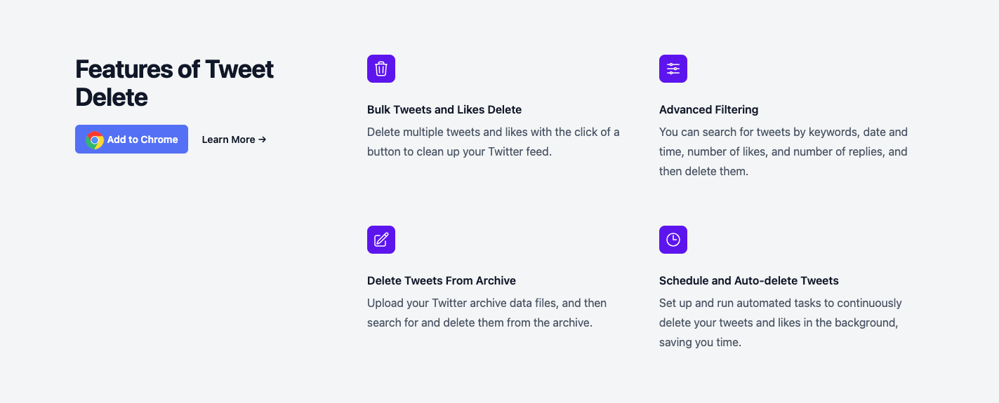Select the Advanced Filtering heading
The image size is (999, 403).
click(x=708, y=109)
